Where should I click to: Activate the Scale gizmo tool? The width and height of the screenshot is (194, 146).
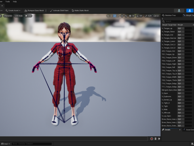pos(118,16)
